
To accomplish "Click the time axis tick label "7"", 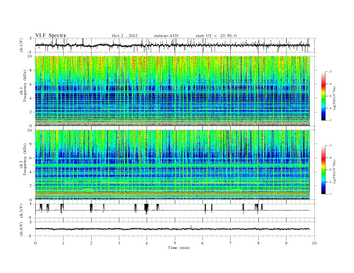I will (231, 243).
